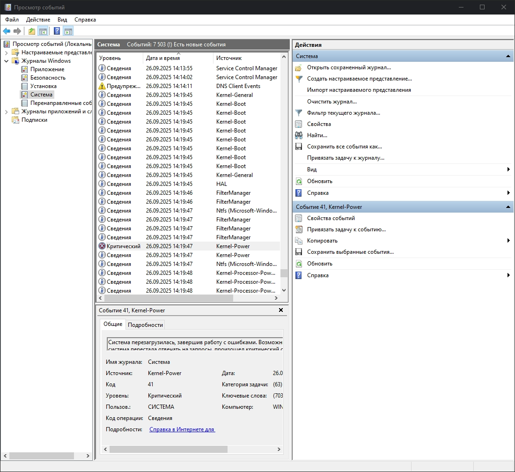Click the Back arrow in toolbar
515x472 pixels.
7,31
